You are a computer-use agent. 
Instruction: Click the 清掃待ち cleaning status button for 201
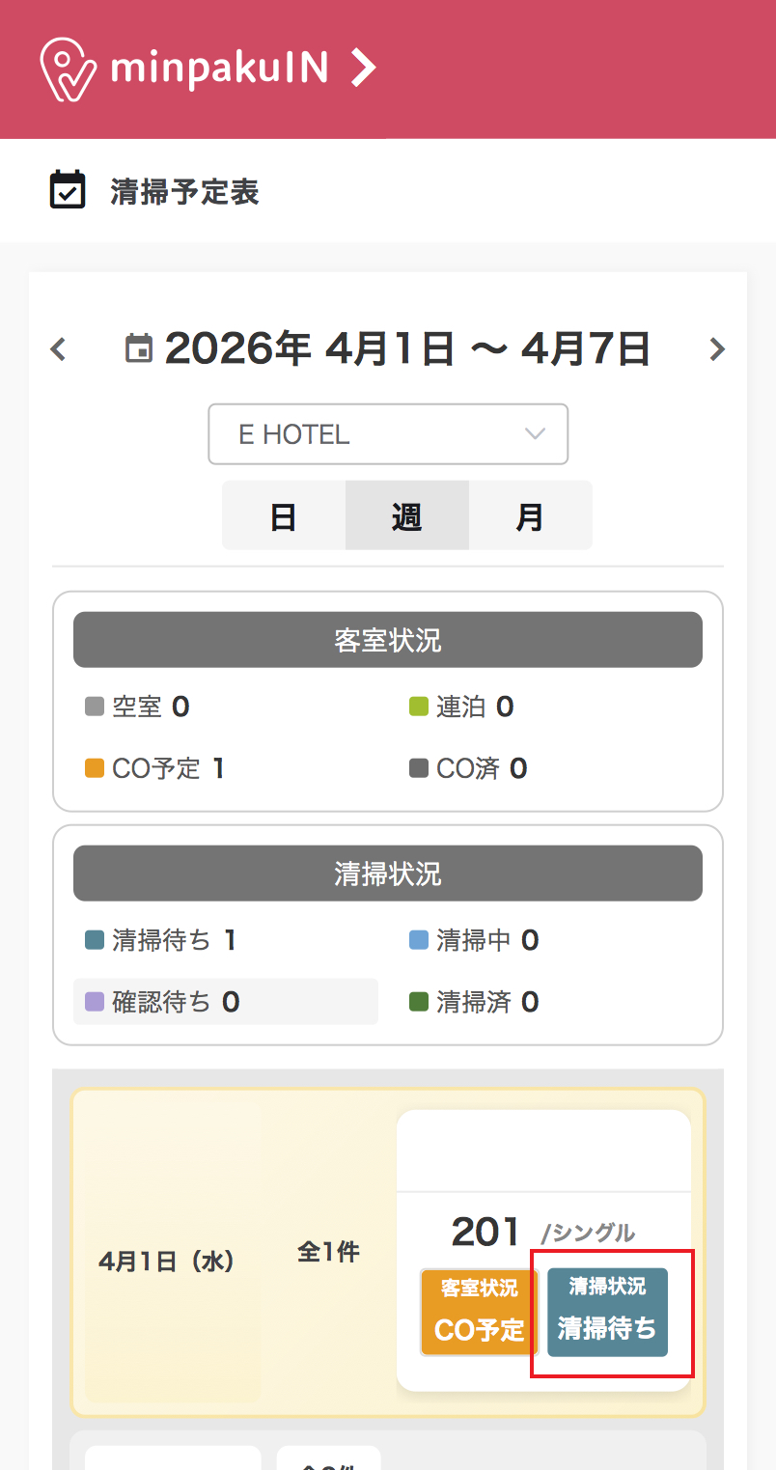pos(607,1312)
